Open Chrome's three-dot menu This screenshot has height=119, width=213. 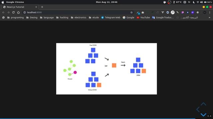coord(210,13)
